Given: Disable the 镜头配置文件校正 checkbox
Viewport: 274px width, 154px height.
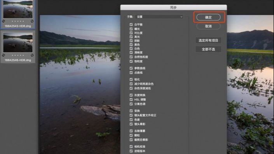Looking at the screenshot, I should point(131,115).
